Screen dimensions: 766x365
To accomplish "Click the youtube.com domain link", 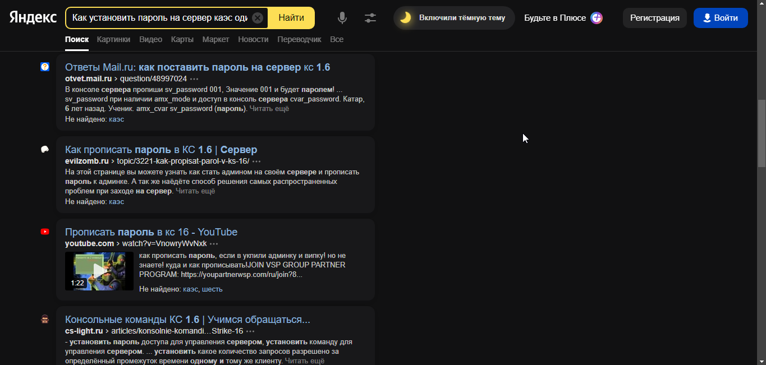I will point(89,244).
